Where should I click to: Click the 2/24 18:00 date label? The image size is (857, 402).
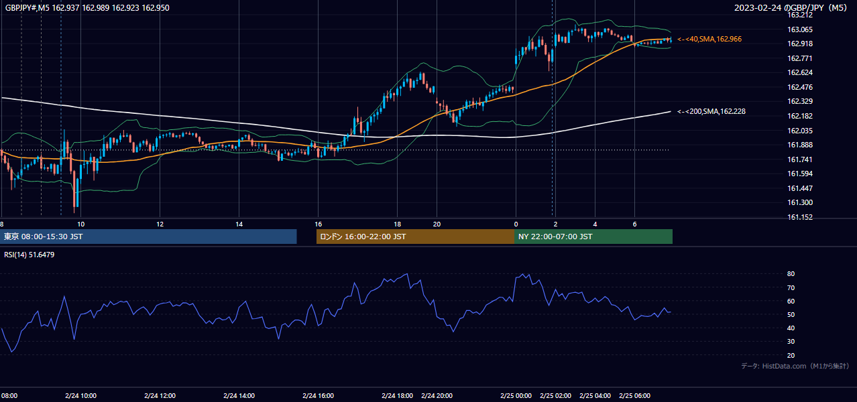click(x=397, y=395)
